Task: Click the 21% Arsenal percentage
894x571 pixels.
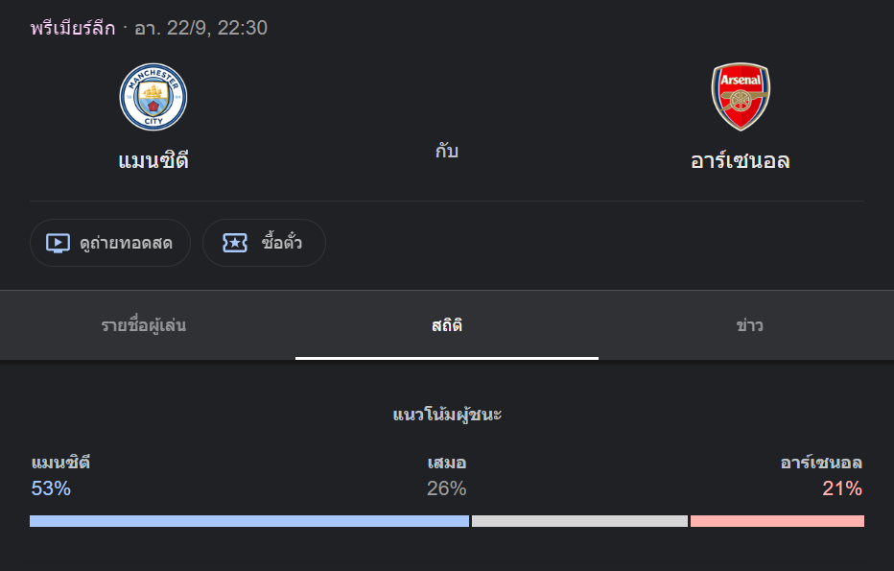Action: click(842, 488)
